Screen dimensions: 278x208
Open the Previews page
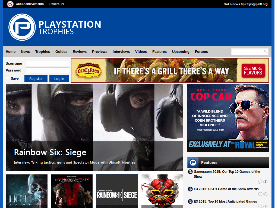pyautogui.click(x=100, y=52)
